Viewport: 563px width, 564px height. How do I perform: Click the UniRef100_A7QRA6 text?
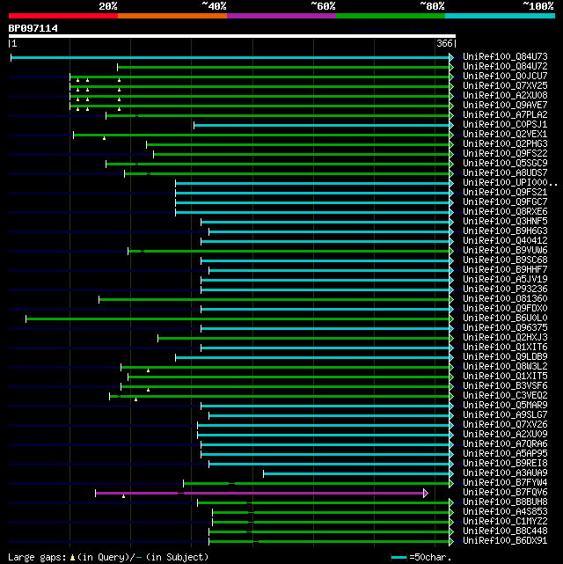[x=505, y=444]
